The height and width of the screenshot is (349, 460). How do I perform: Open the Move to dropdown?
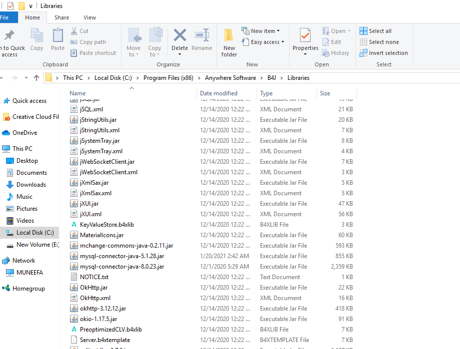tap(133, 43)
